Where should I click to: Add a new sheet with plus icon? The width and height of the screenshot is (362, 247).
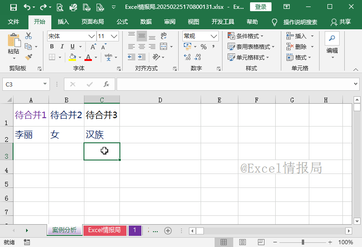click(x=168, y=231)
